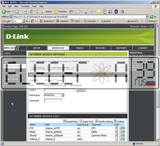Modify setting for Media share

[121, 132]
